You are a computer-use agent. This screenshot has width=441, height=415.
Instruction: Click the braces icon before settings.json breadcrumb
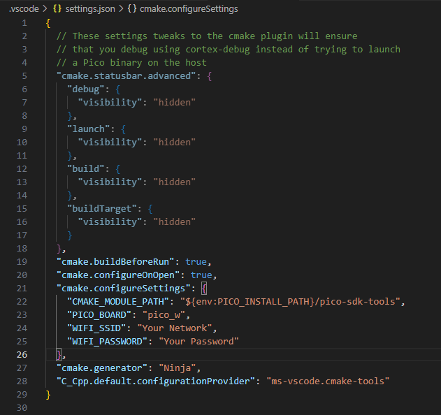click(x=57, y=9)
